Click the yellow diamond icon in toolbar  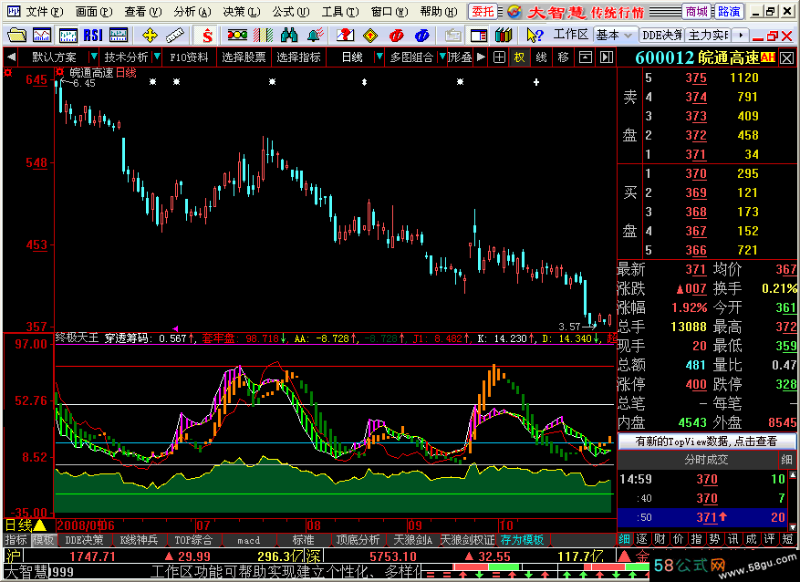(371, 36)
